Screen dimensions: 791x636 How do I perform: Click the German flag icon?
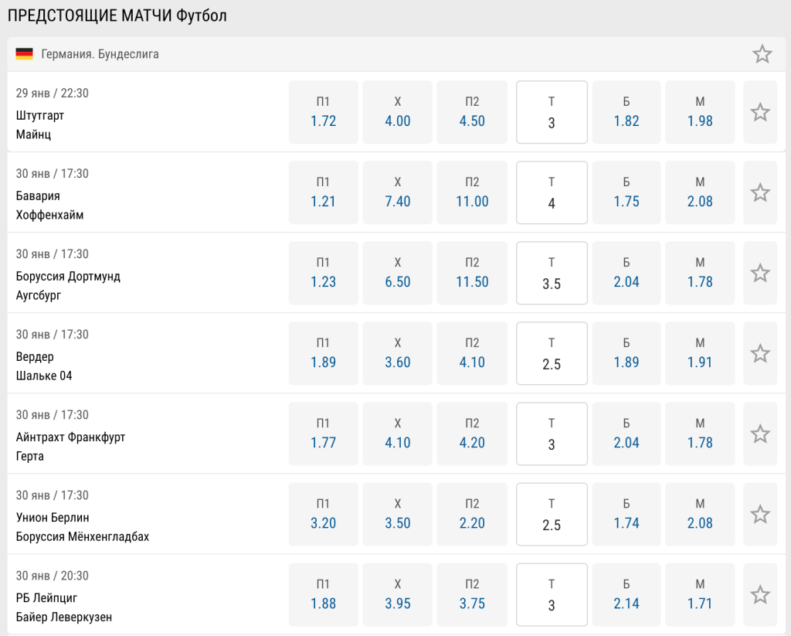click(x=25, y=54)
